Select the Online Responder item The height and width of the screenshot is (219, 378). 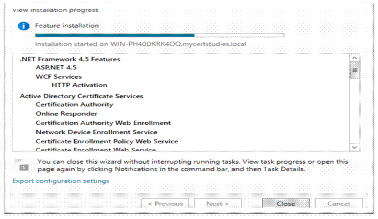tap(66, 114)
